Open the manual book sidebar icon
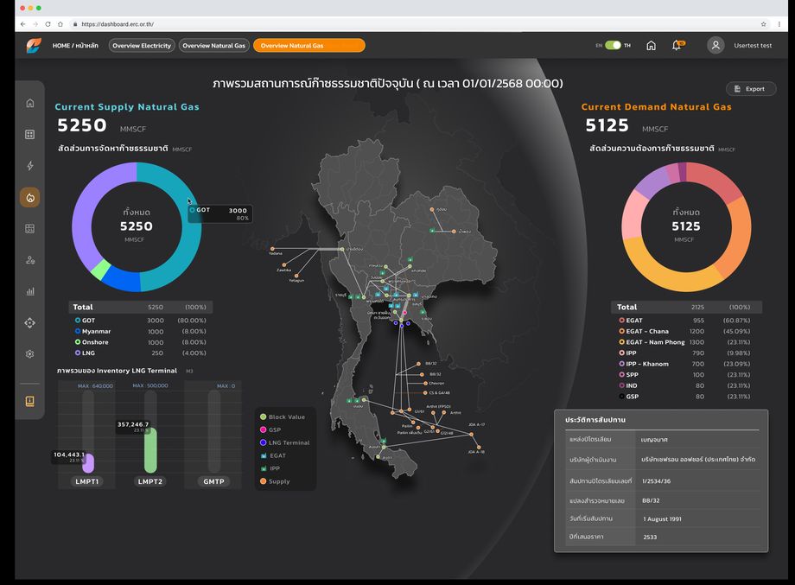 [30, 401]
